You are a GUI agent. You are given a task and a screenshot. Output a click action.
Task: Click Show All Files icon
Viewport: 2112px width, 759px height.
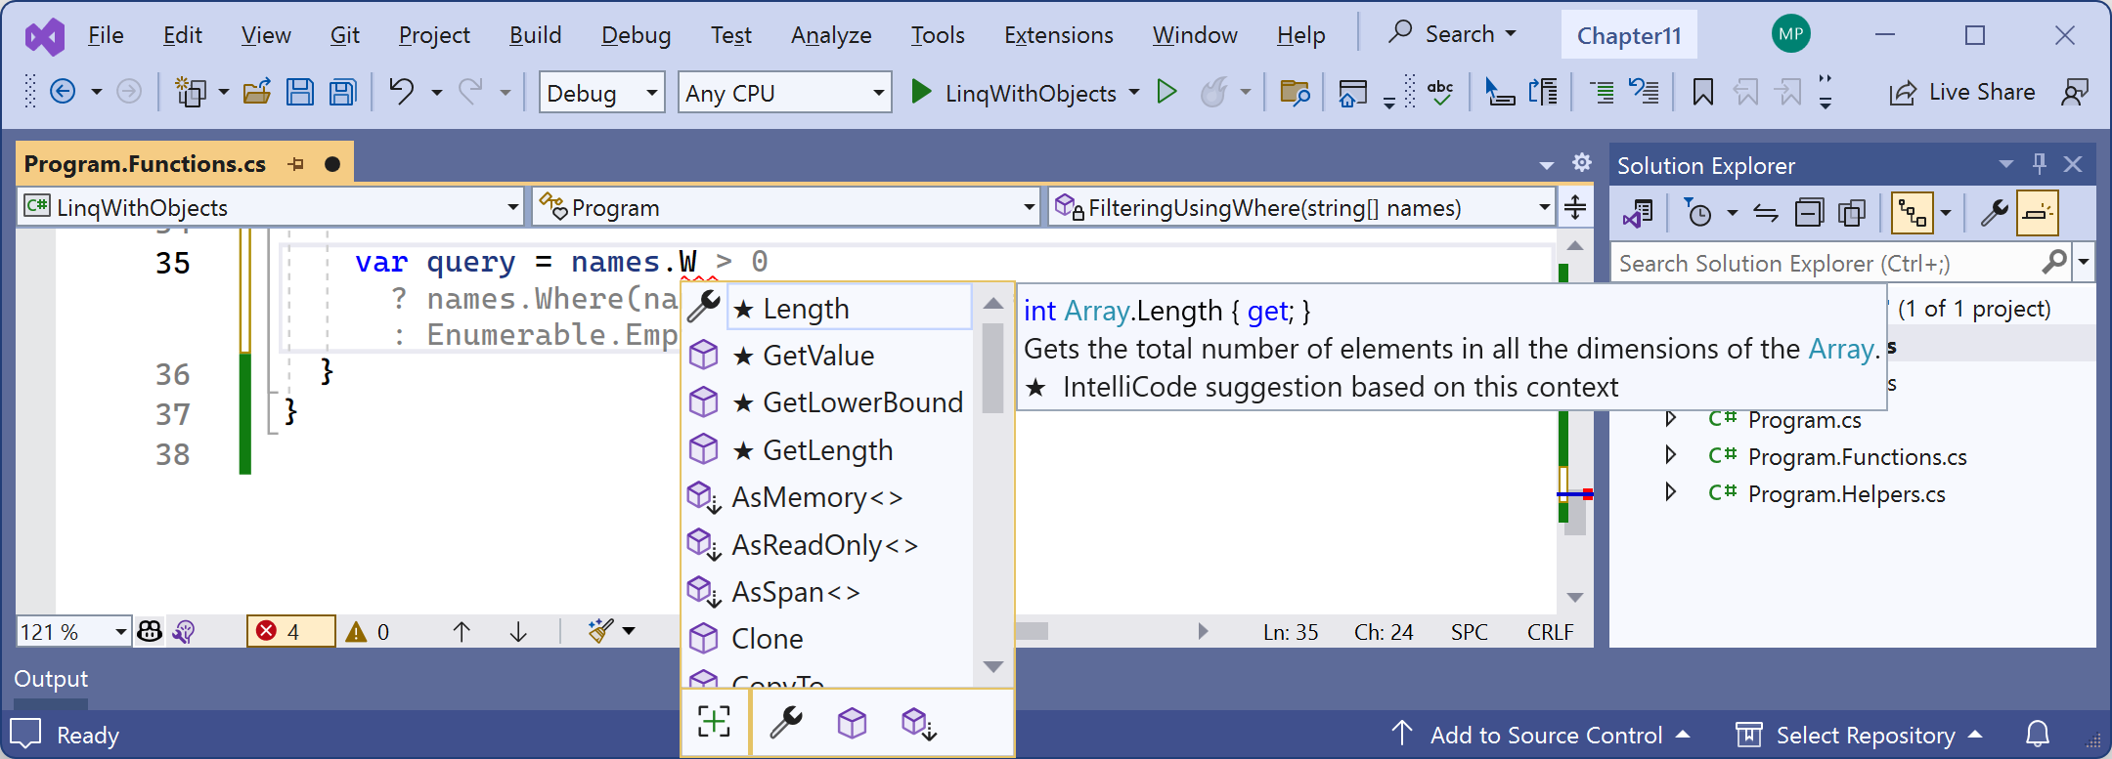coord(1852,212)
